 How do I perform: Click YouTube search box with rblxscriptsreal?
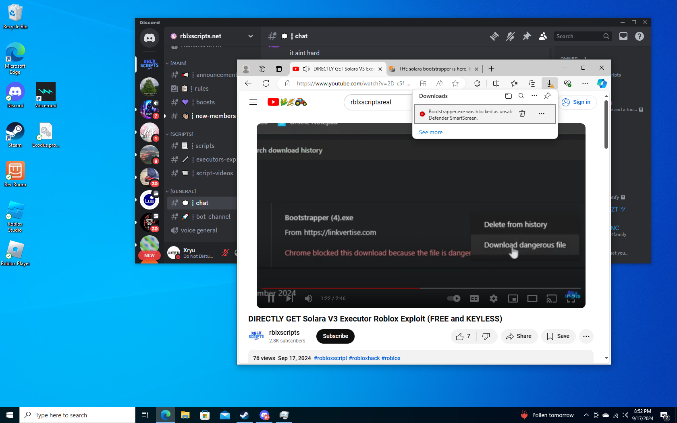[x=378, y=102]
